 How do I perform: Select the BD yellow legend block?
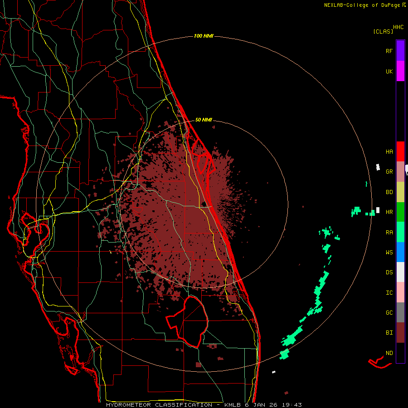pyautogui.click(x=400, y=192)
